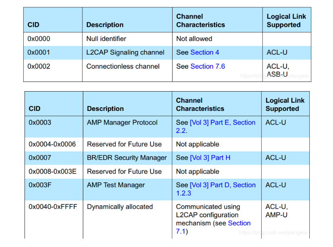
Task: Select the 0x0004-0x0006 CID cell
Action: [52, 144]
